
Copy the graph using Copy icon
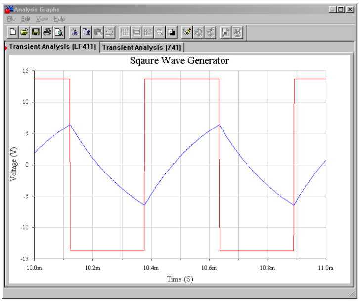point(86,32)
